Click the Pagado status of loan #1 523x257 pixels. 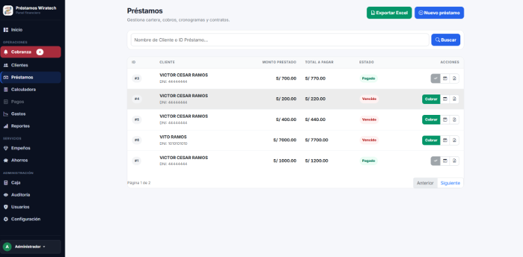pos(368,160)
